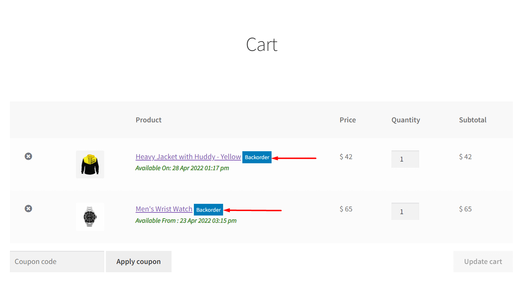Click the Available On date for Heavy Jacket

coord(182,168)
